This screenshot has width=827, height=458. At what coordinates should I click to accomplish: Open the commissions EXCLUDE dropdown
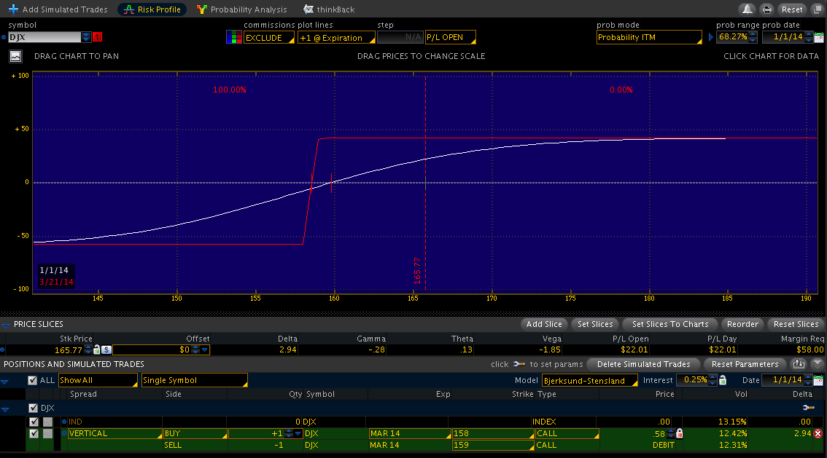point(269,37)
